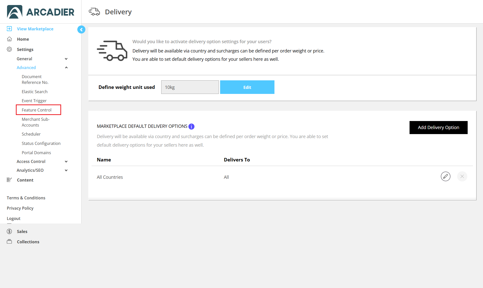Select Status Configuration in sidebar
Image resolution: width=483 pixels, height=288 pixels.
point(41,143)
